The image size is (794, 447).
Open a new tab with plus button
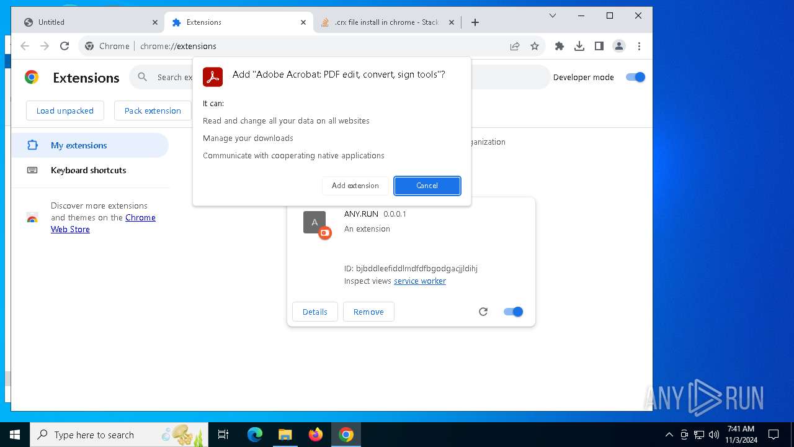[x=475, y=22]
